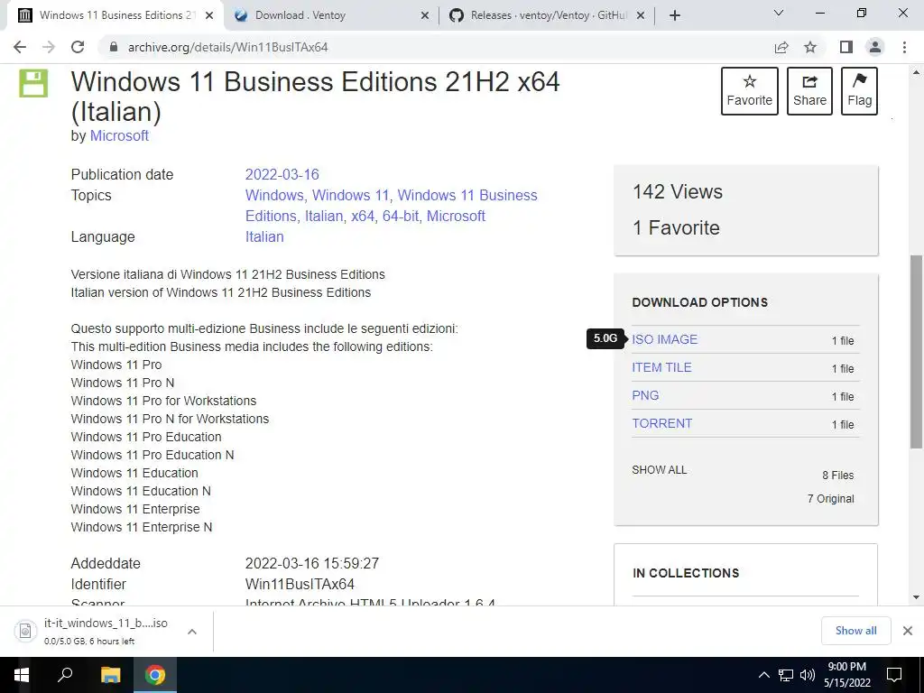This screenshot has height=693, width=924.
Task: Open tab search chevron
Action: 779,13
